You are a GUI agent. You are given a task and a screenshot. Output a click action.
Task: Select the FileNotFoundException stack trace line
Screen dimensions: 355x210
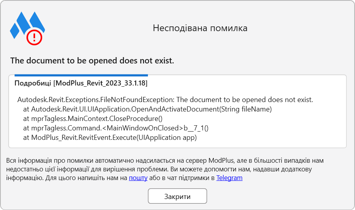[165, 100]
